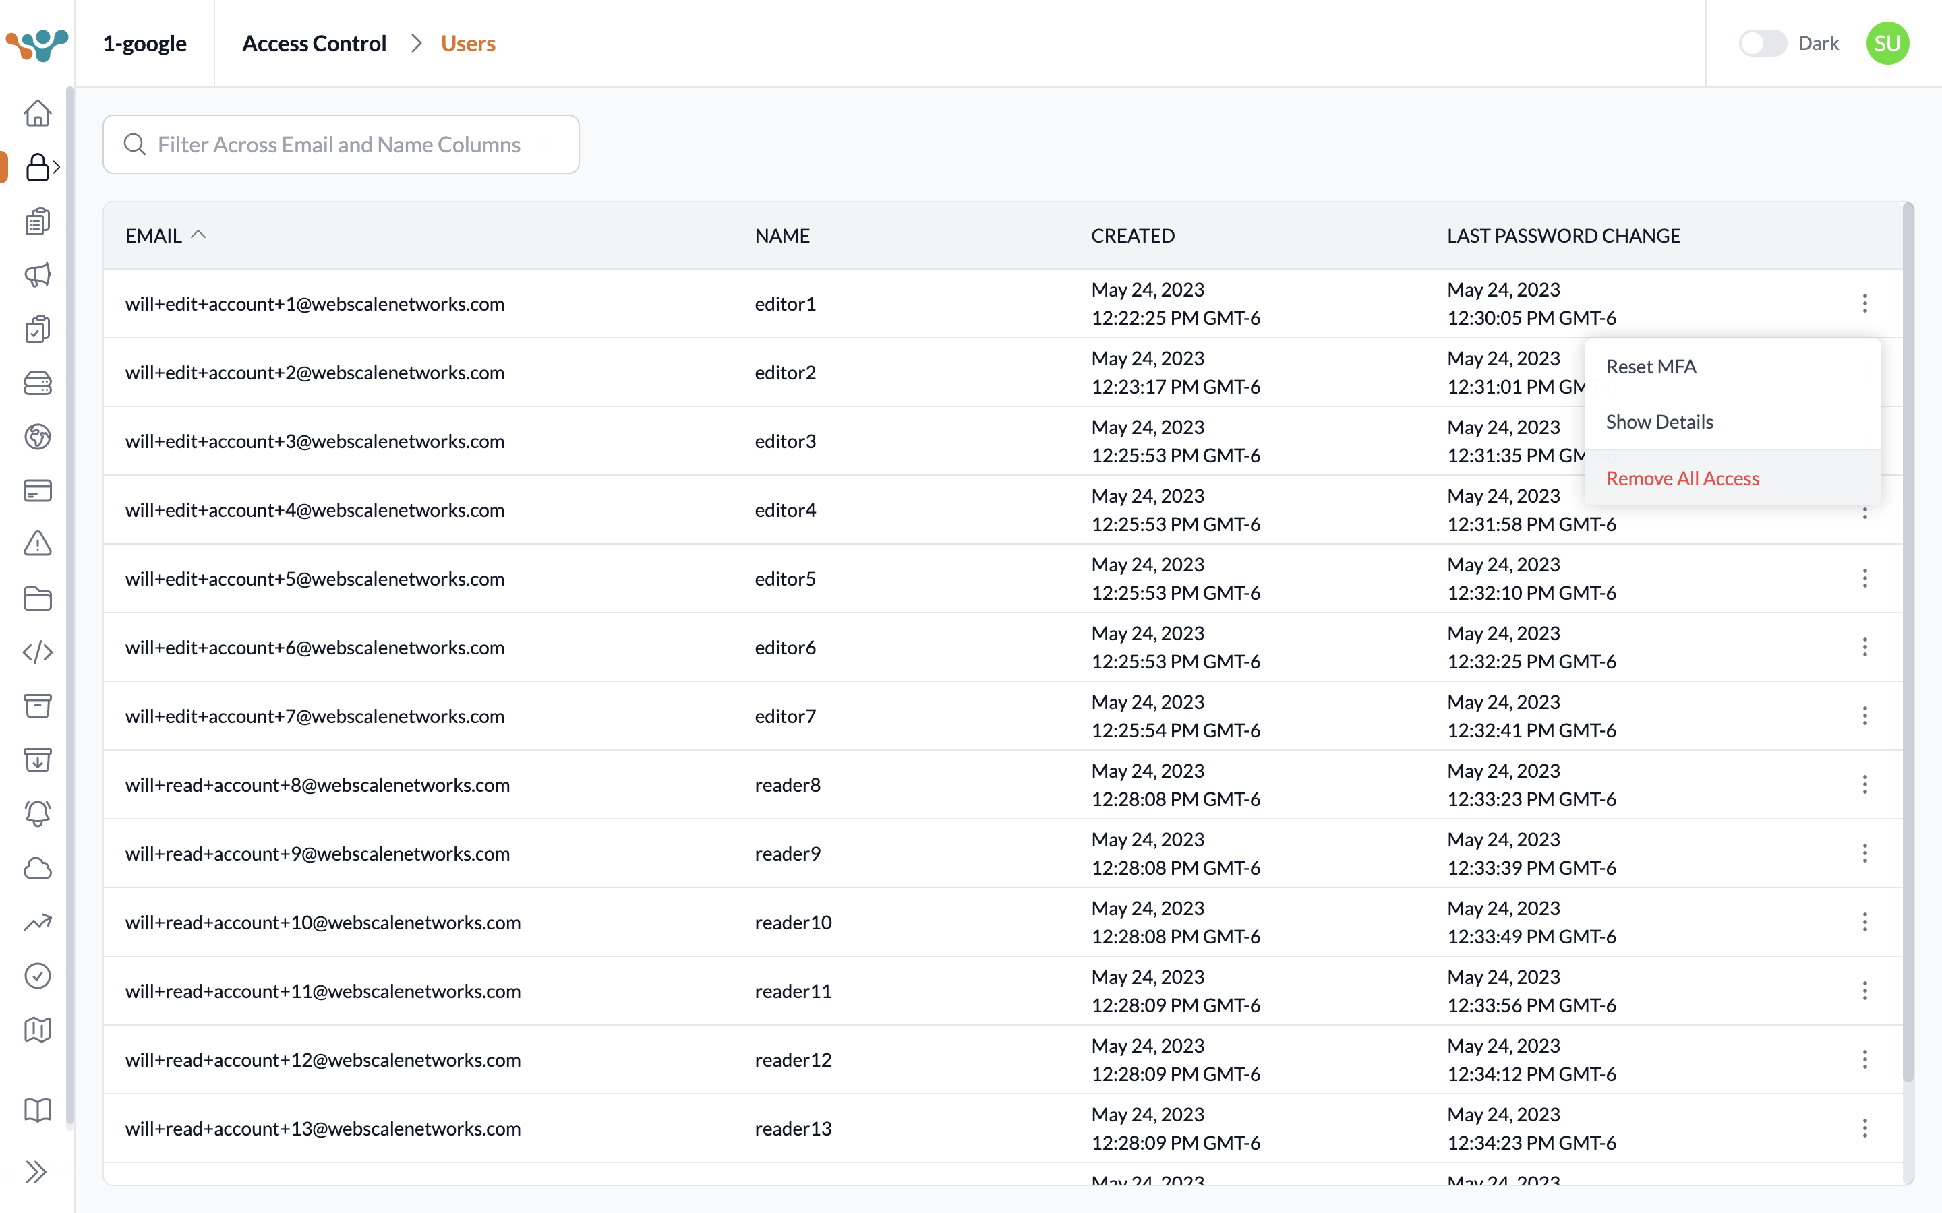
Task: Open SU user avatar button
Action: (x=1887, y=43)
